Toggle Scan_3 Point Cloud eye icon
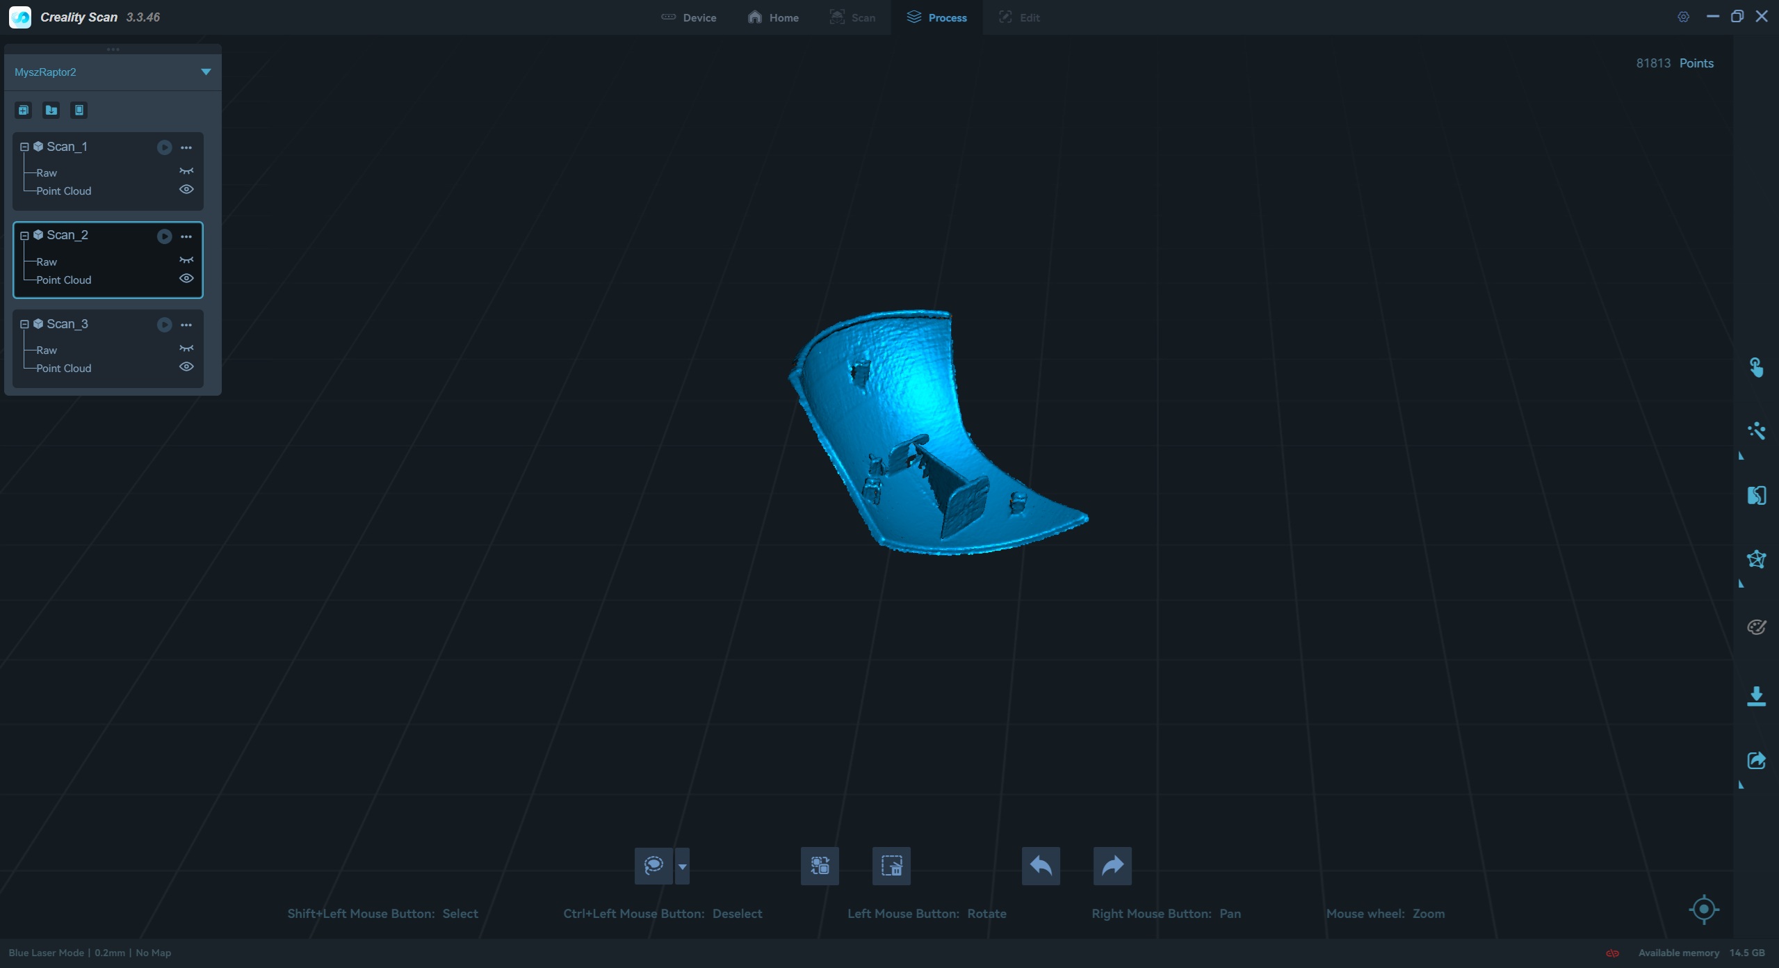Image resolution: width=1779 pixels, height=968 pixels. click(x=186, y=367)
